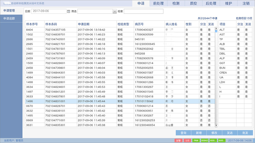Image resolution: width=255 pixels, height=143 pixels.
Task: Click the 修改 button
Action: click(x=214, y=133)
